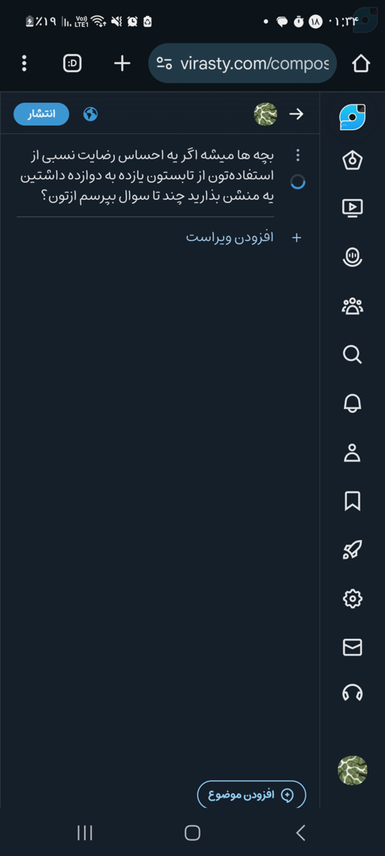Open the Virasty home logo

click(352, 117)
